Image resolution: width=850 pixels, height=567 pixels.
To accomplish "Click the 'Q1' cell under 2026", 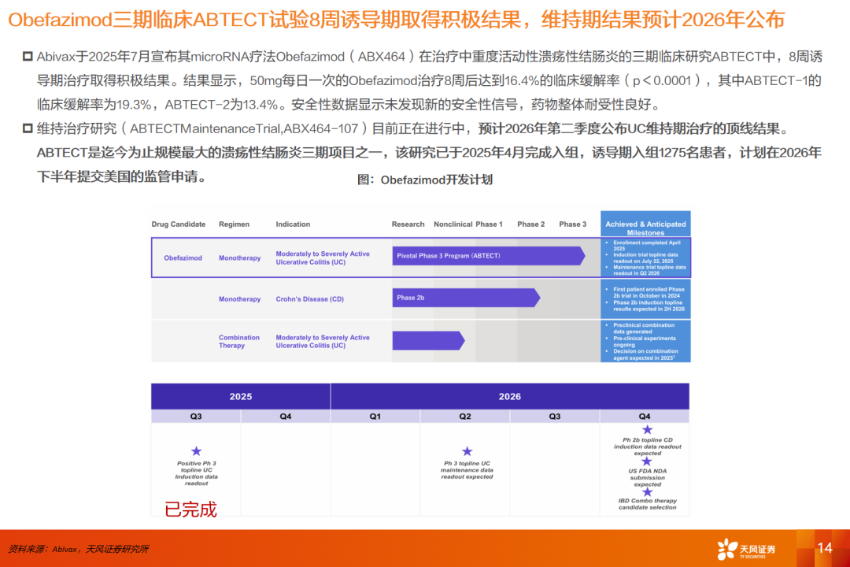I will pos(375,416).
